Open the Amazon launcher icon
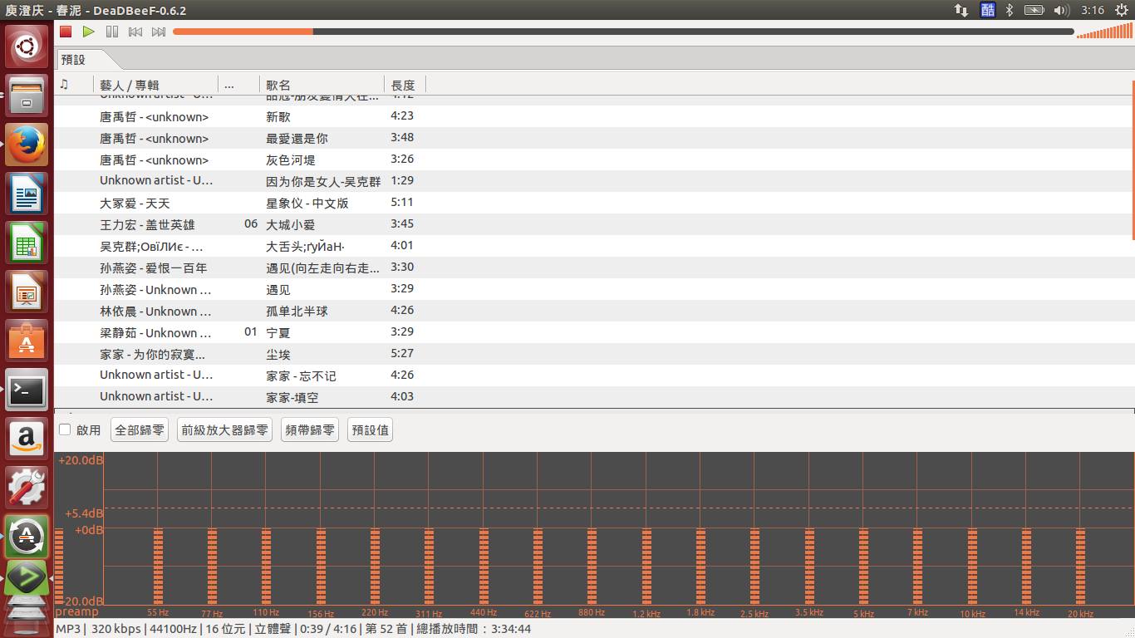 click(27, 439)
